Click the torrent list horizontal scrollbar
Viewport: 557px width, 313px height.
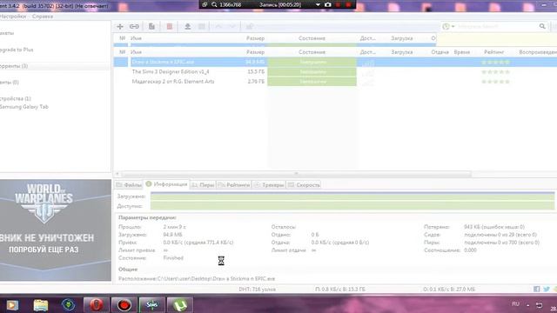[x=296, y=174]
